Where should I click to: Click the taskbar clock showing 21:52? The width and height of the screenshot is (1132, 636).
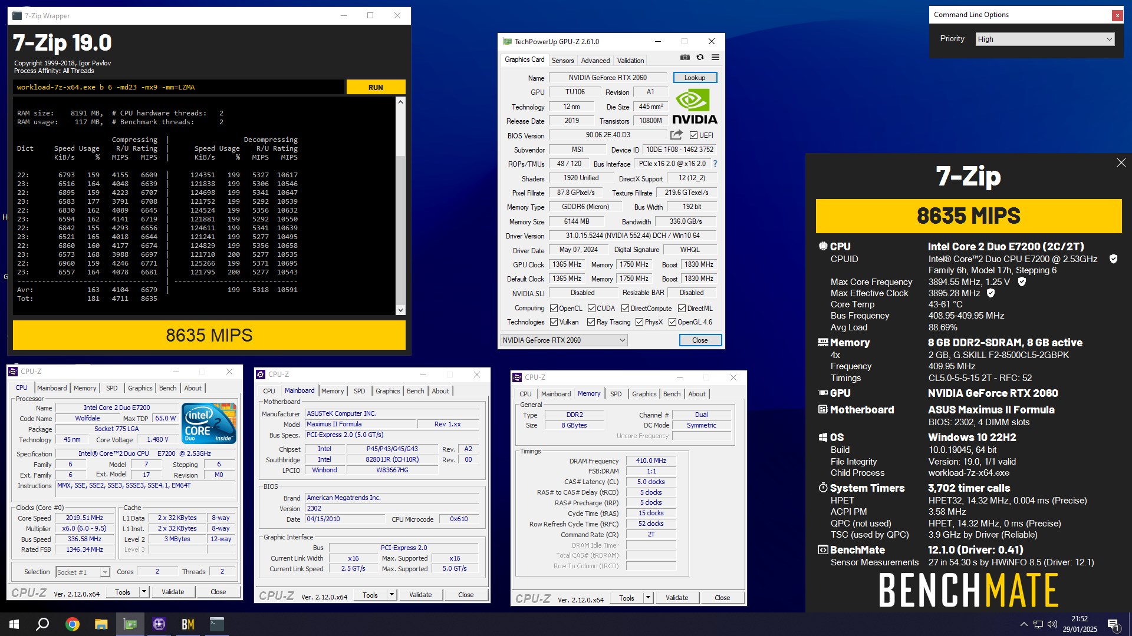click(1080, 624)
